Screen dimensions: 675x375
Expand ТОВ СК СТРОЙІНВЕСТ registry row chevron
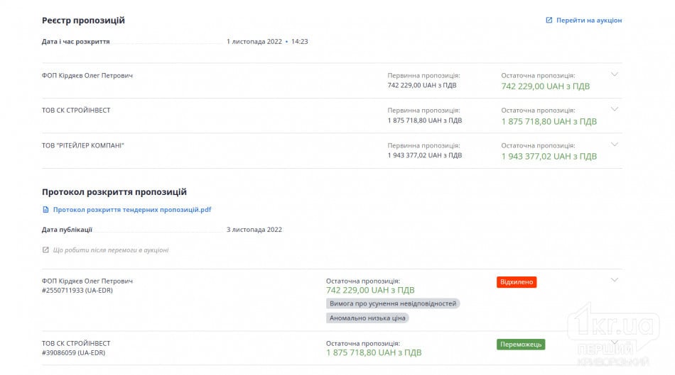(615, 110)
